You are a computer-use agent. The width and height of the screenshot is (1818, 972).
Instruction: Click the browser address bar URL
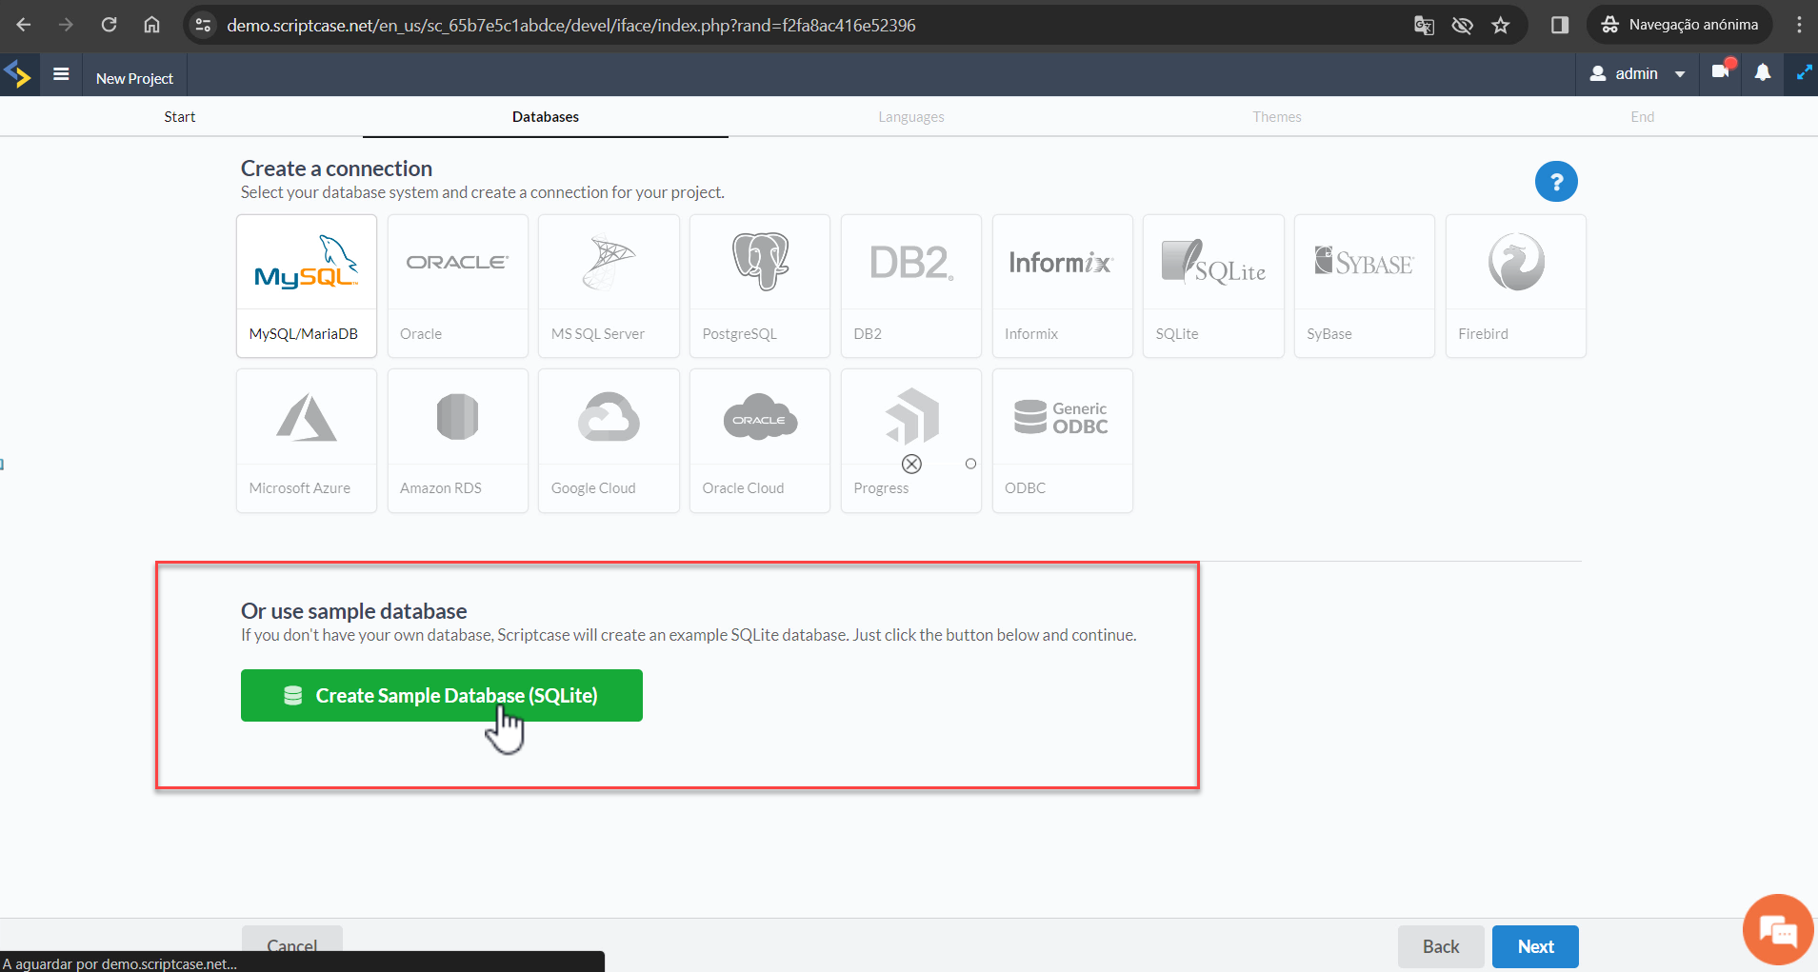coord(571,26)
